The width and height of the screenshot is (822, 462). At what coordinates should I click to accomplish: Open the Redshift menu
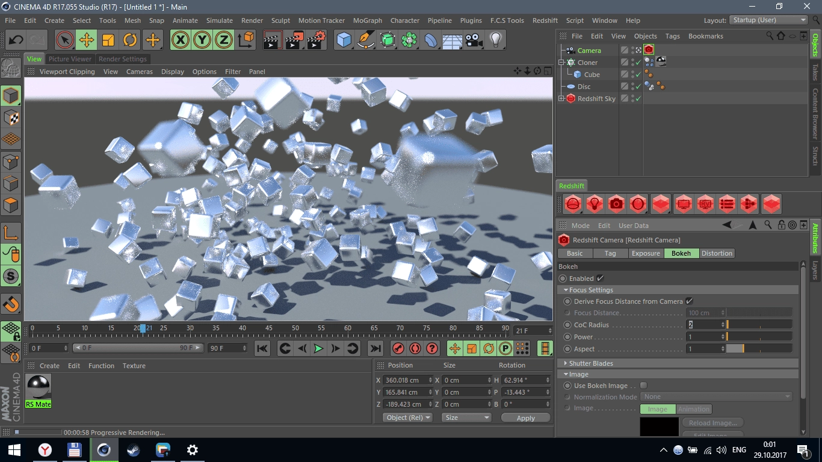[545, 20]
